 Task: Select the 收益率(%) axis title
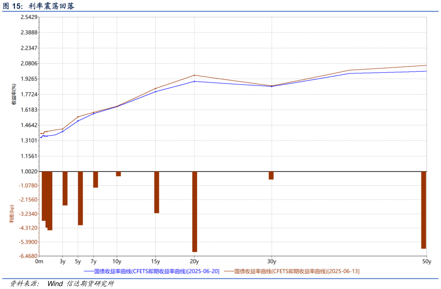[x=14, y=94]
